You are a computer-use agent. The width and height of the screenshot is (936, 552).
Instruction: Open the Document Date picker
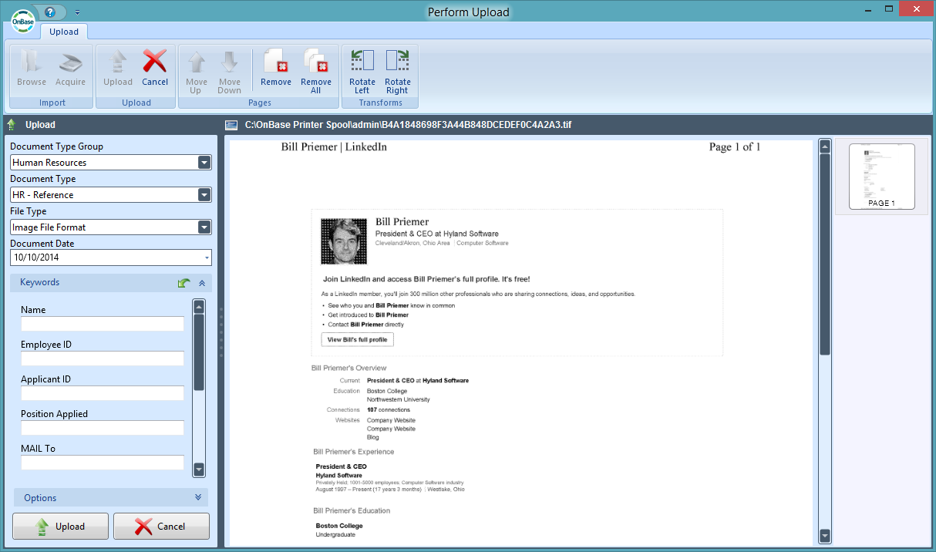pyautogui.click(x=207, y=257)
